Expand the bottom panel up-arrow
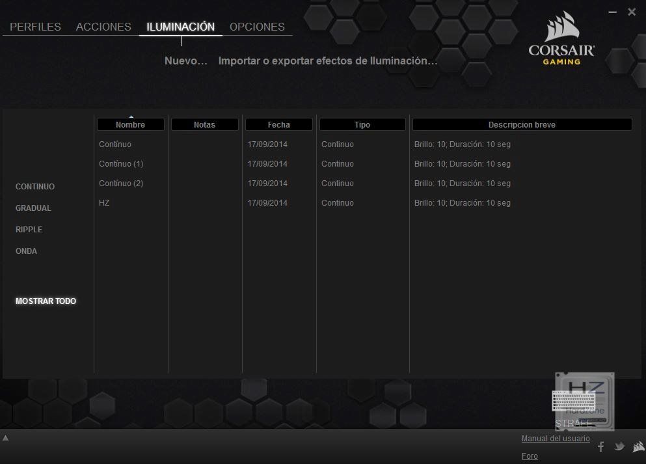This screenshot has height=464, width=646. (x=5, y=438)
